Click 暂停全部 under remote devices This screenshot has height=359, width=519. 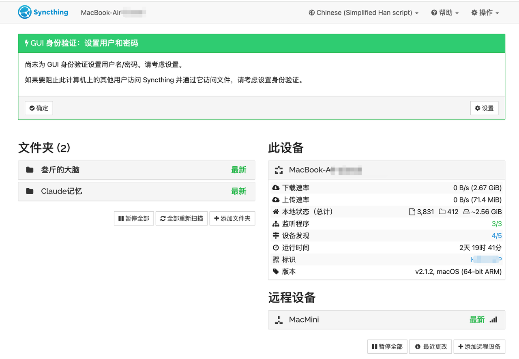pyautogui.click(x=387, y=346)
